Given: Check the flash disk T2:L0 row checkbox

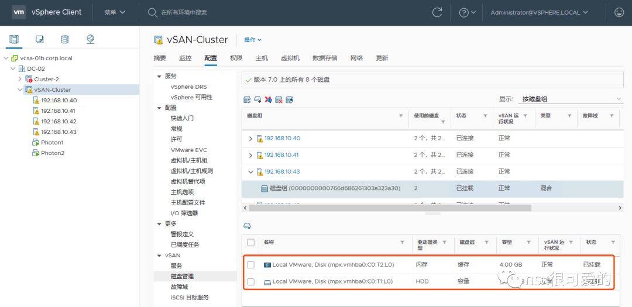Looking at the screenshot, I should click(251, 265).
